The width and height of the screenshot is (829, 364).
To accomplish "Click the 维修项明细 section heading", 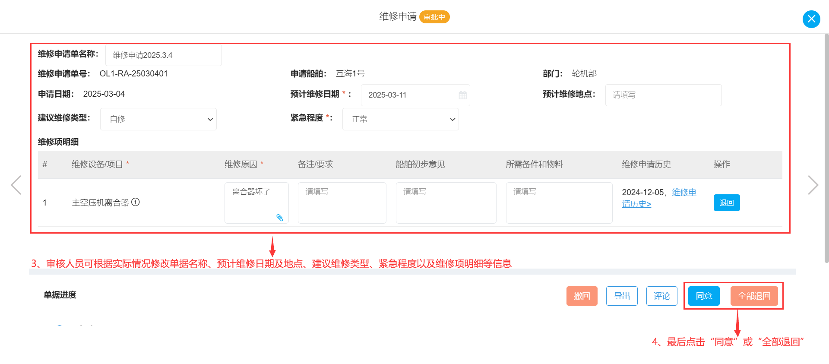I will coord(58,142).
